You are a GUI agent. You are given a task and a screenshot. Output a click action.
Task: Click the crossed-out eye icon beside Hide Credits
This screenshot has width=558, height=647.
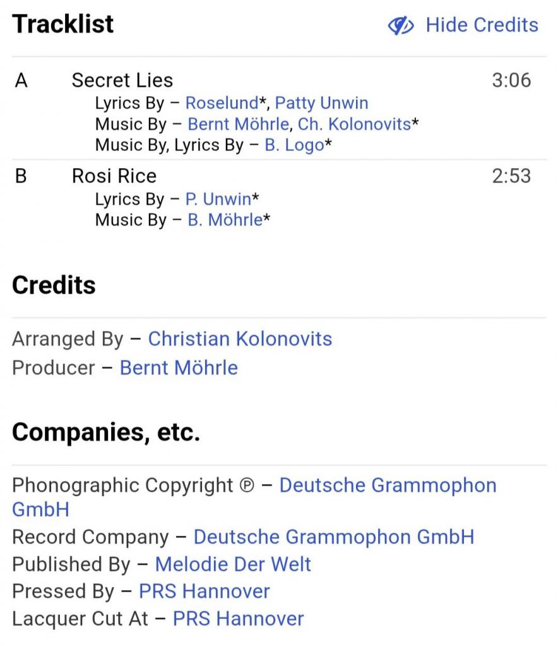click(x=401, y=25)
